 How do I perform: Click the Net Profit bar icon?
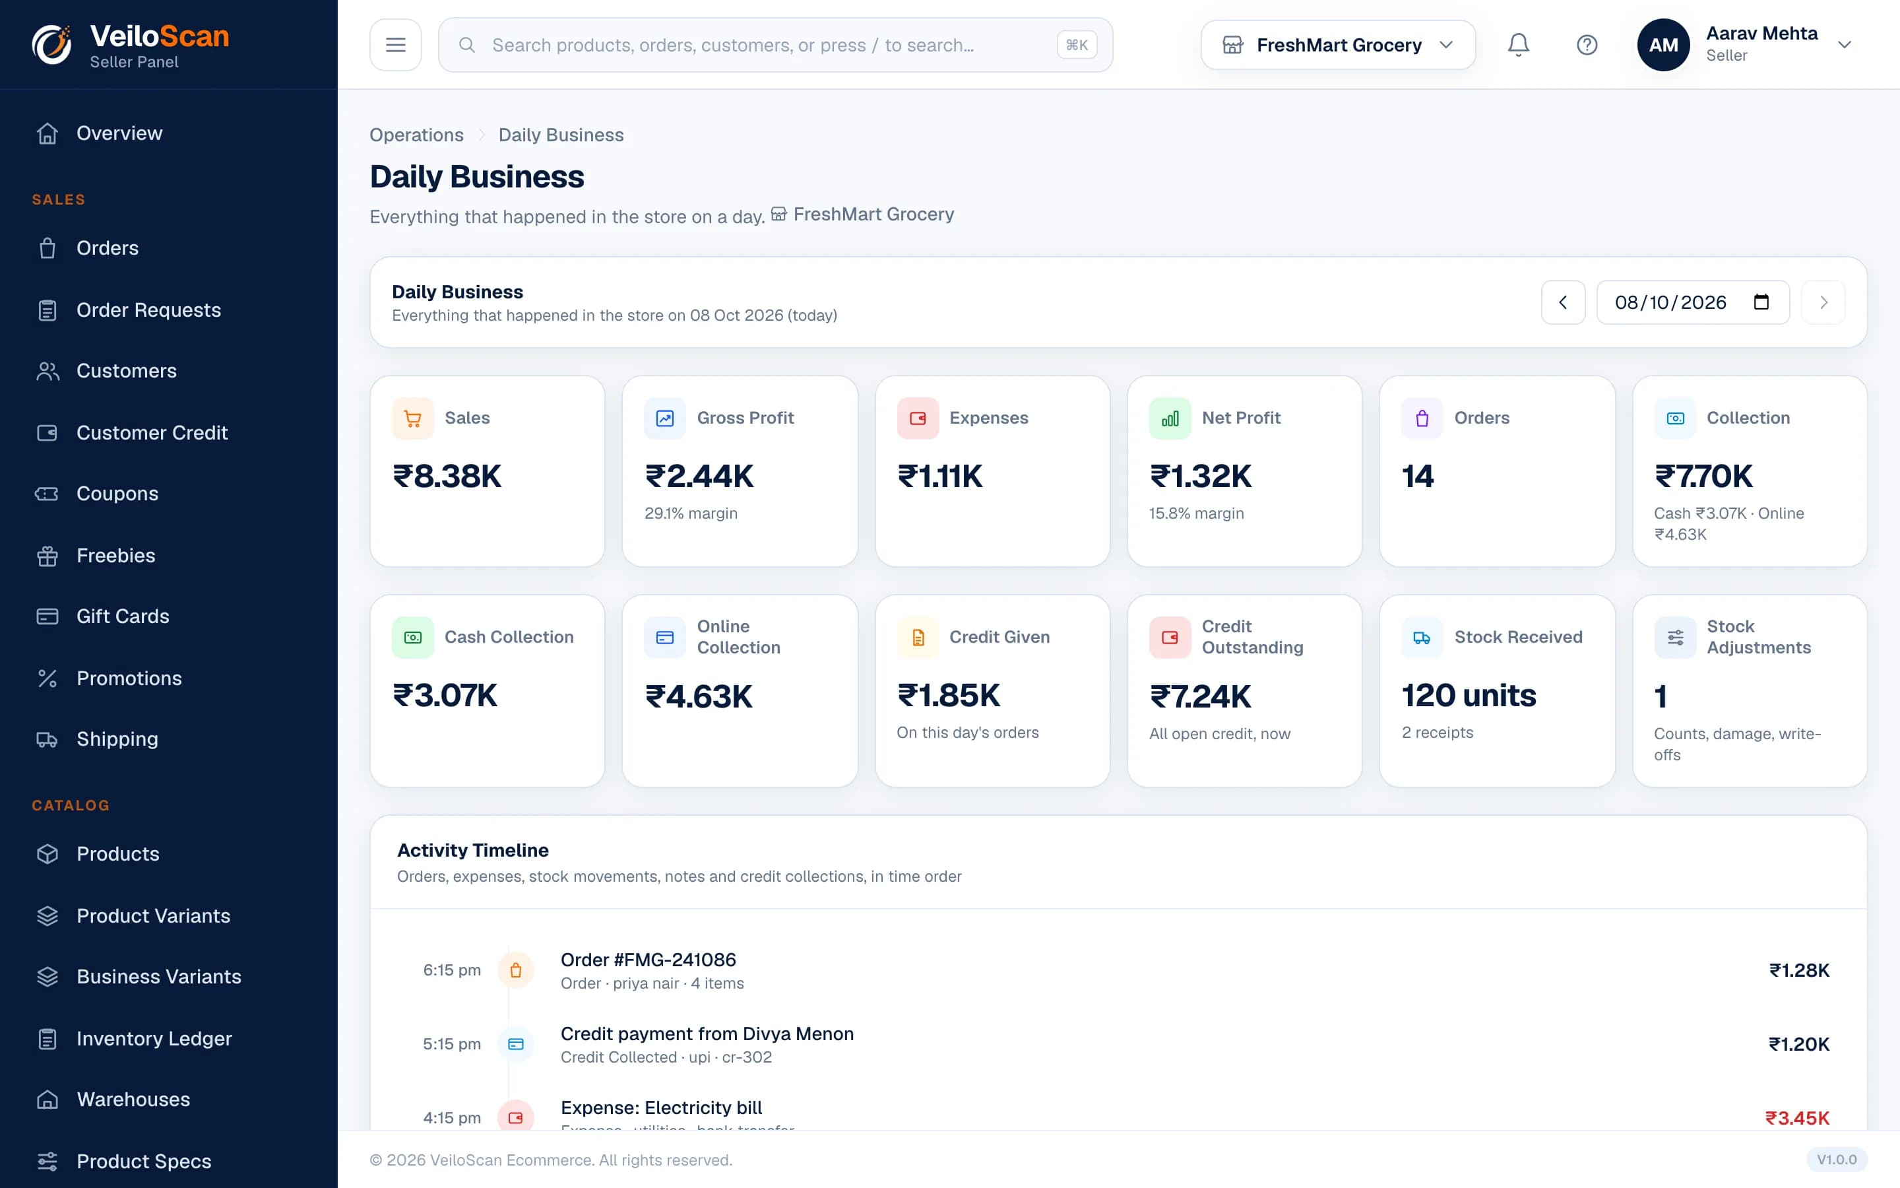point(1170,418)
